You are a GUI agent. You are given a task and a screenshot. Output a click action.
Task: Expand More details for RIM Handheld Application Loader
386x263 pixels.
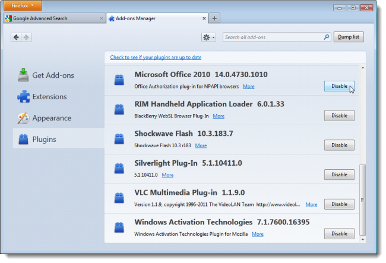219,116
